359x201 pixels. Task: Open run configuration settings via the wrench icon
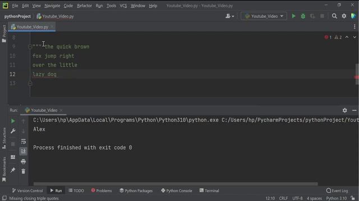click(x=13, y=131)
